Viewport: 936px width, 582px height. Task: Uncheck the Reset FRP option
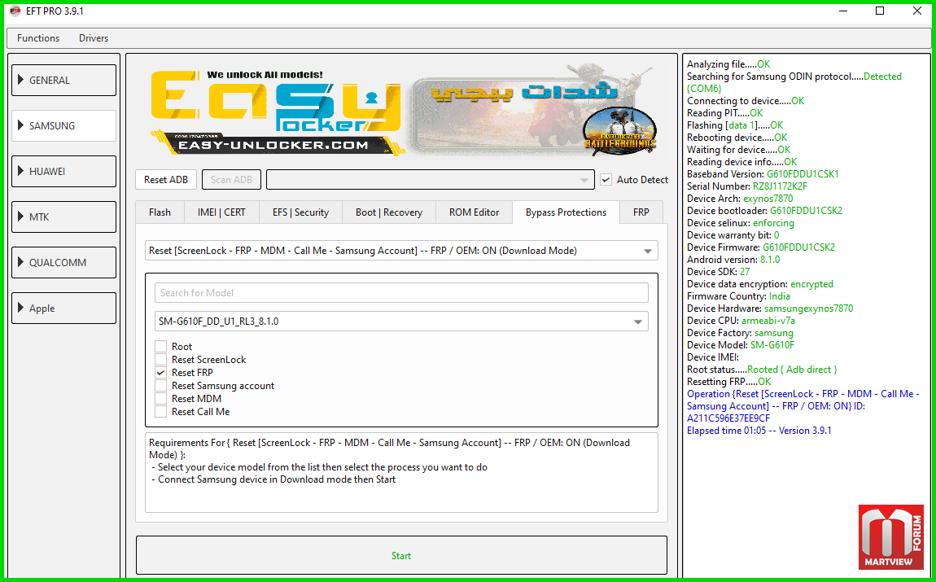coord(161,373)
